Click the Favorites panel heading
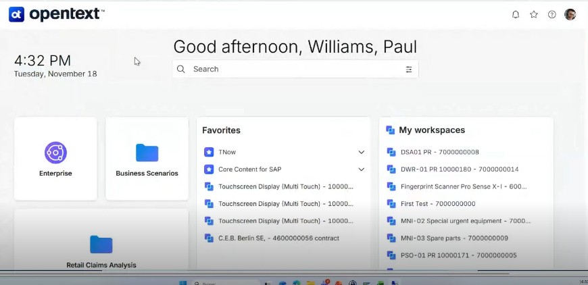 (221, 130)
